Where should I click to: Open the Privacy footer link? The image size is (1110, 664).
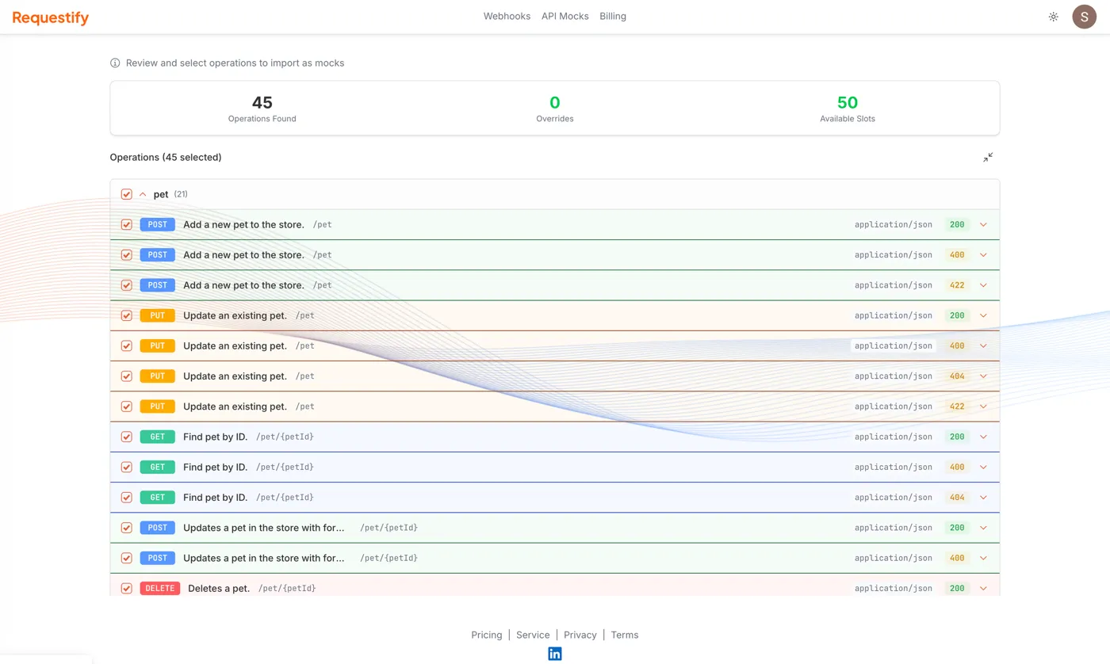tap(580, 635)
